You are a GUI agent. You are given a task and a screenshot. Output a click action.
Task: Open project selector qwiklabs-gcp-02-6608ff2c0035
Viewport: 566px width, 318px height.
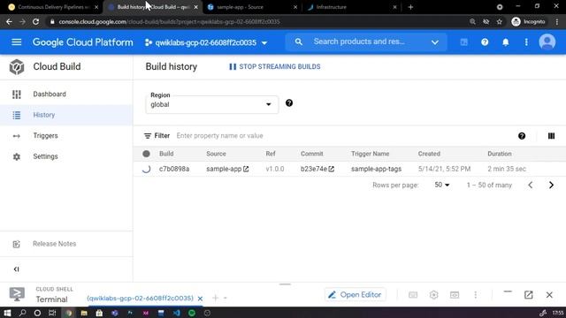(206, 42)
